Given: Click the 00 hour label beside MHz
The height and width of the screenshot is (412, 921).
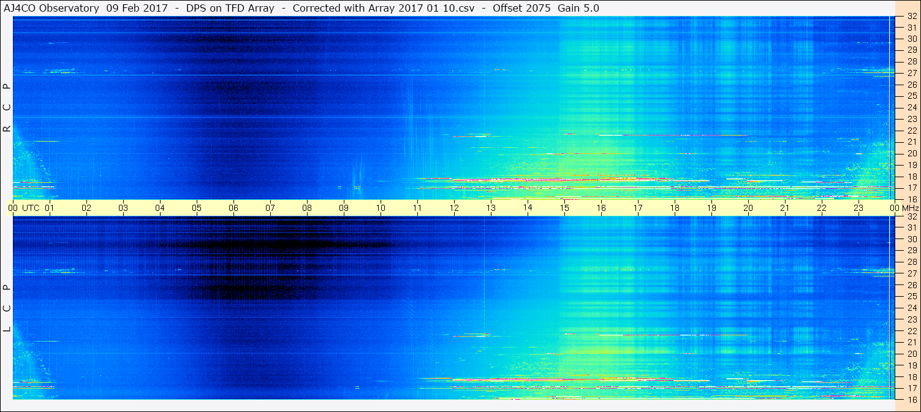Looking at the screenshot, I should coord(895,208).
